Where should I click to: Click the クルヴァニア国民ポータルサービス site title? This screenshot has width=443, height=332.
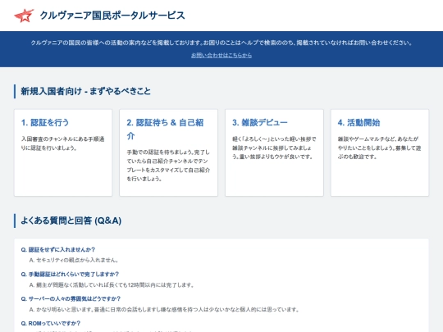coord(112,16)
